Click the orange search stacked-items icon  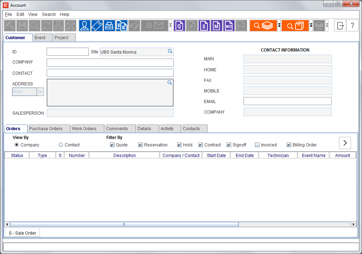tap(263, 26)
